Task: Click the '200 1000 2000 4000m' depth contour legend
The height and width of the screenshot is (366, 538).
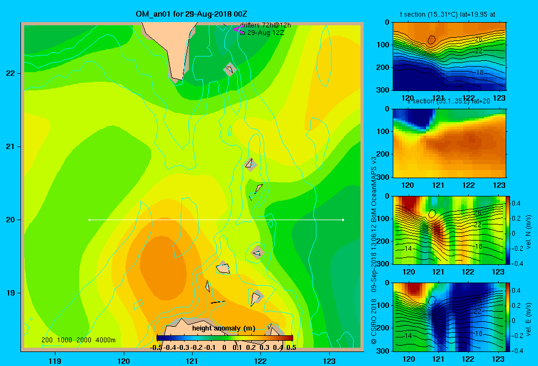Action: (79, 340)
